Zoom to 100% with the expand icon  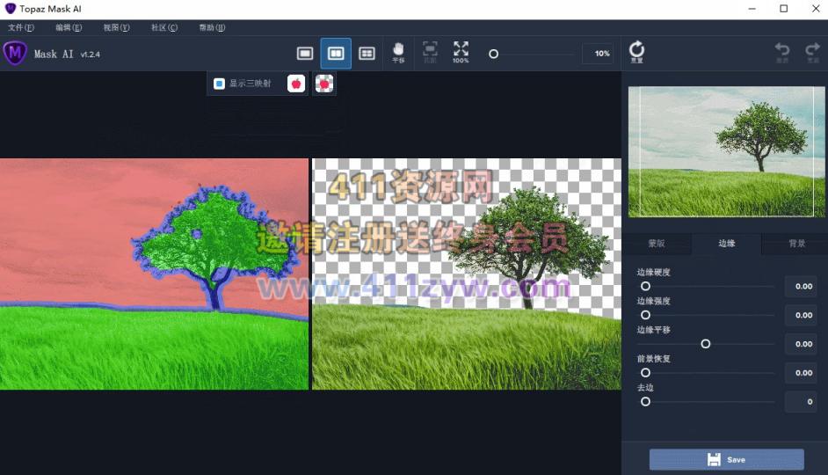click(x=461, y=52)
